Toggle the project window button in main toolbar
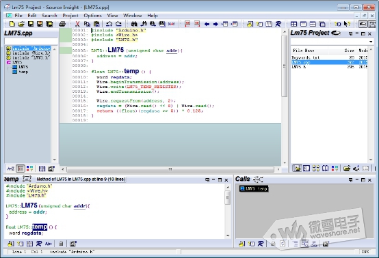This screenshot has width=379, height=258. point(363,24)
